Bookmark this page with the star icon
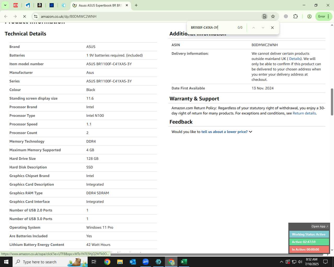Viewport: 334px width, 267px height. 273,16
